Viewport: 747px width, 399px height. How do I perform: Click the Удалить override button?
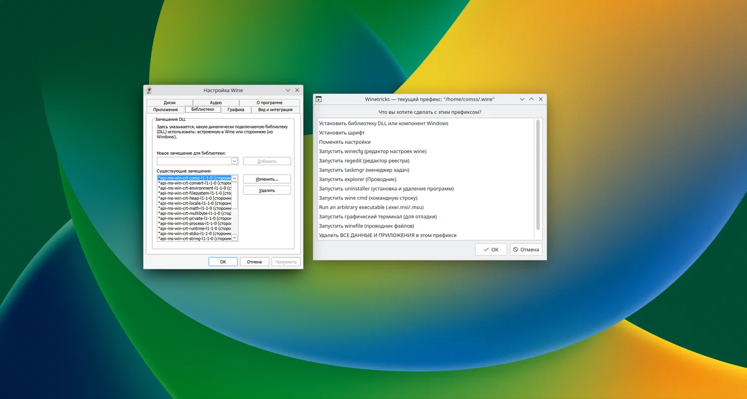(x=266, y=191)
